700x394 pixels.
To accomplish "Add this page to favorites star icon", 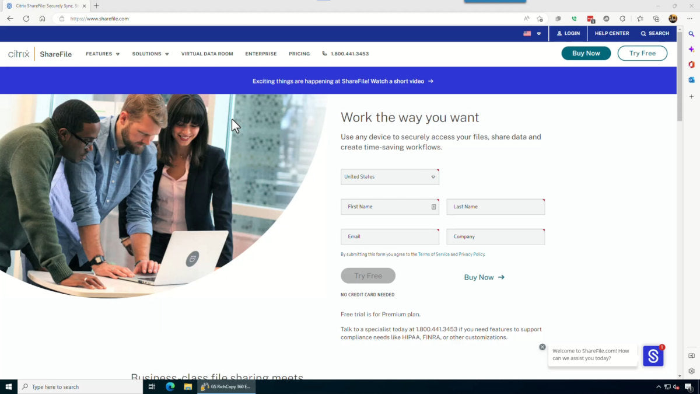I will [x=540, y=19].
